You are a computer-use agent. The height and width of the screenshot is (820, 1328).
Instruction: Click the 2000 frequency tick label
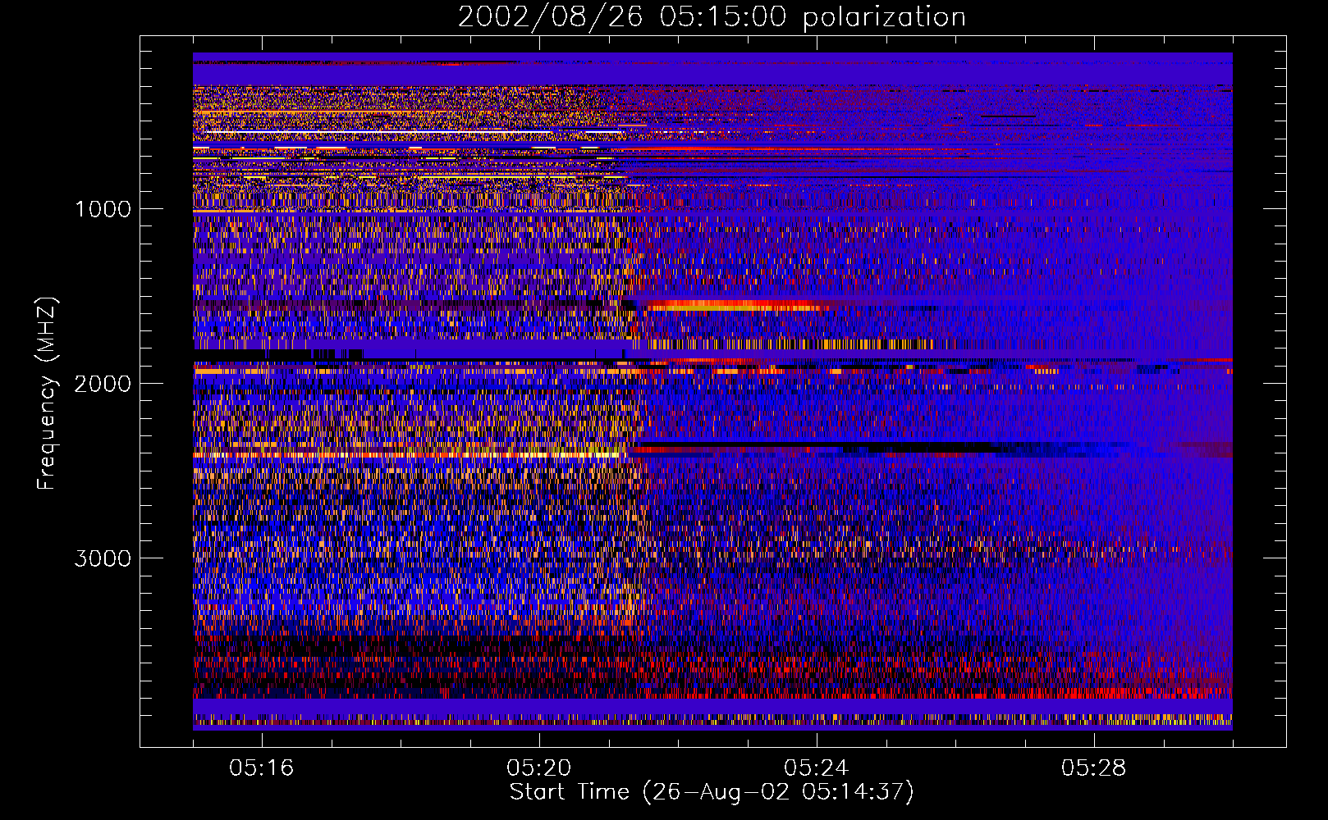[x=103, y=384]
